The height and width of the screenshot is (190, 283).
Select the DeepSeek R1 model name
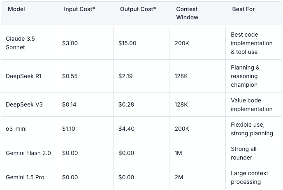pos(24,76)
